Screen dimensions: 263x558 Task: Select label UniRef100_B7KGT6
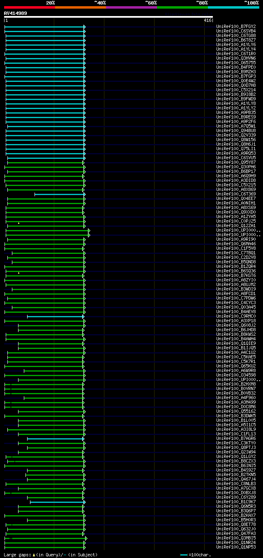click(x=236, y=276)
